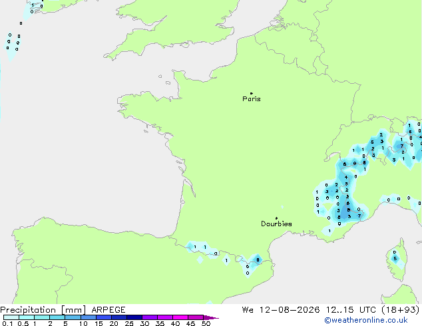Click the ARPEGE model name label
Image resolution: width=422 pixels, height=326 pixels.
(x=108, y=310)
